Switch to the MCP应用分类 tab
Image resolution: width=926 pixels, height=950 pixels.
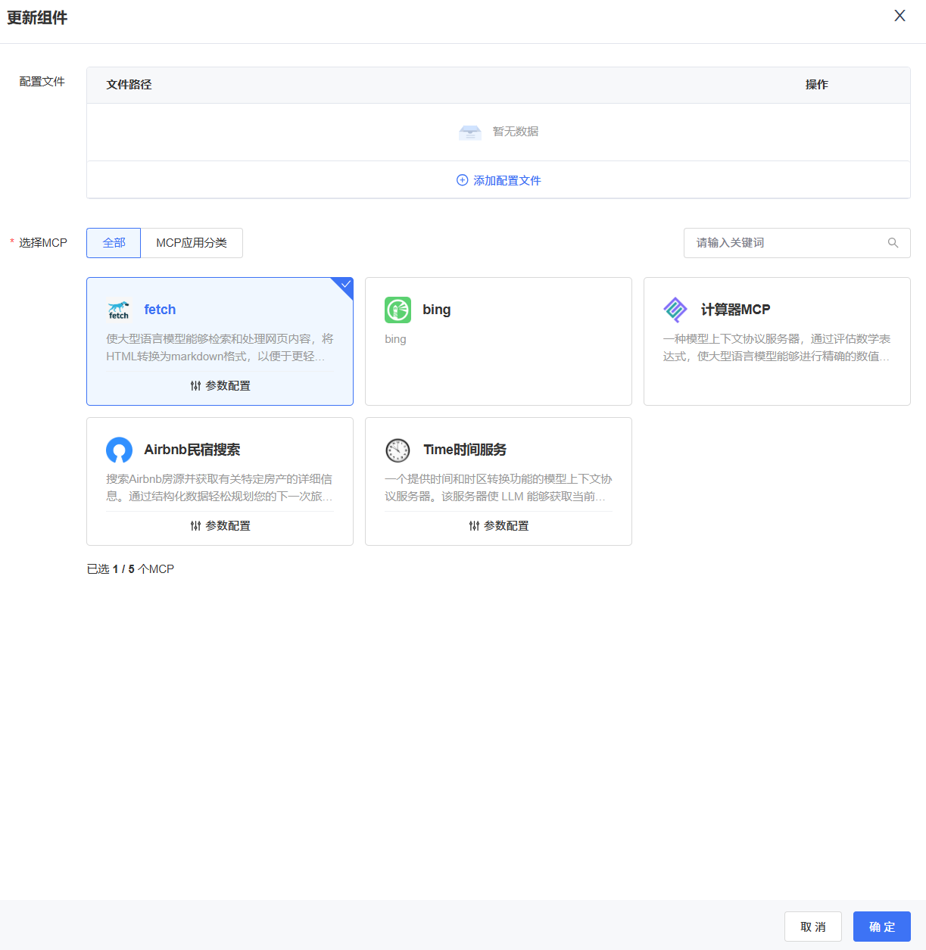[192, 243]
